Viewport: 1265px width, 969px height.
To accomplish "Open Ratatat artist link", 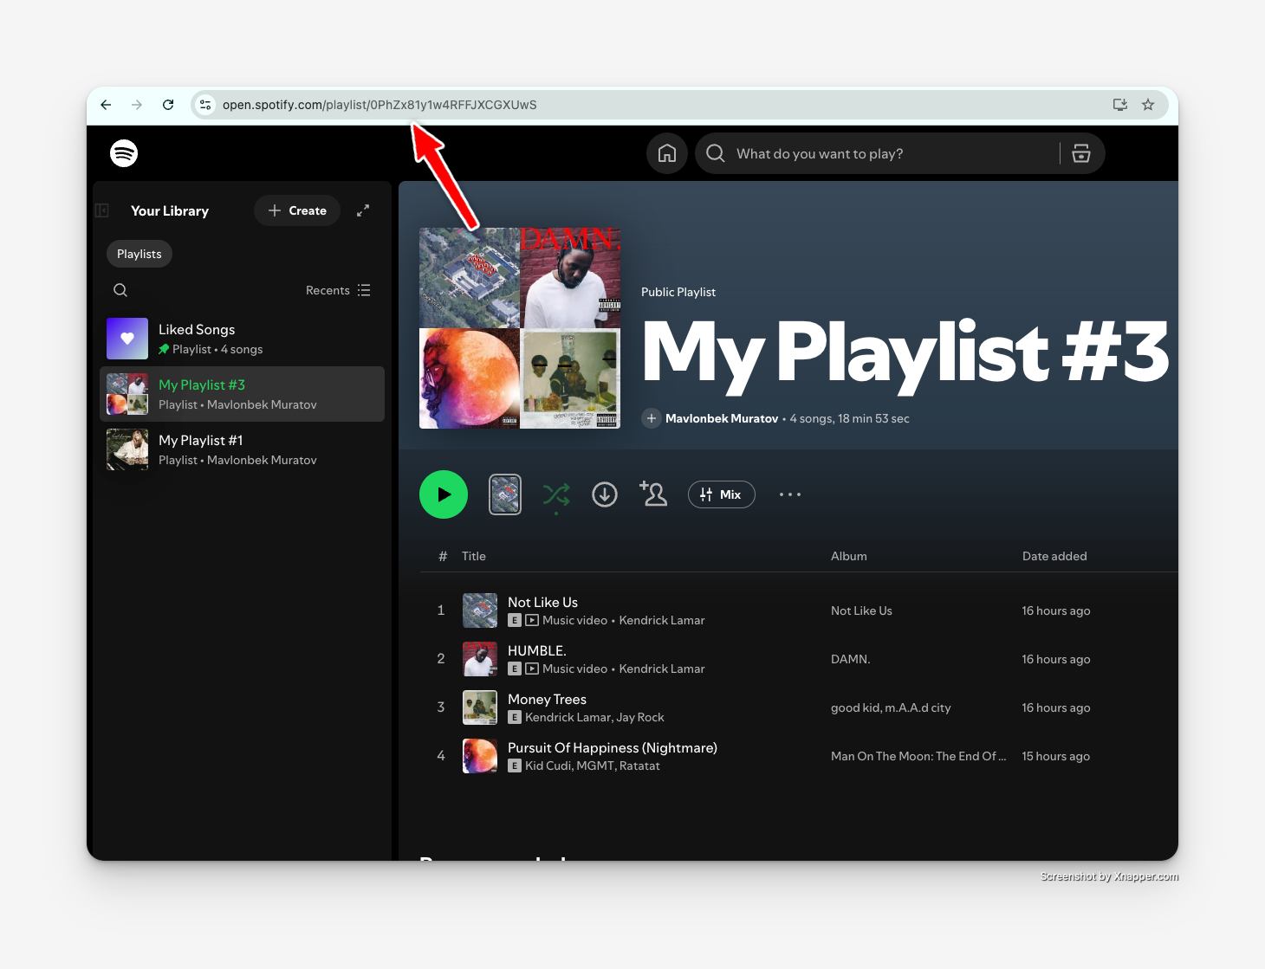I will pos(639,766).
